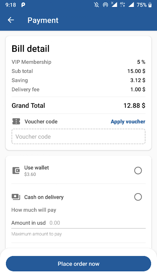The width and height of the screenshot is (157, 279).
Task: Focus the Voucher code input field
Action: (78, 136)
